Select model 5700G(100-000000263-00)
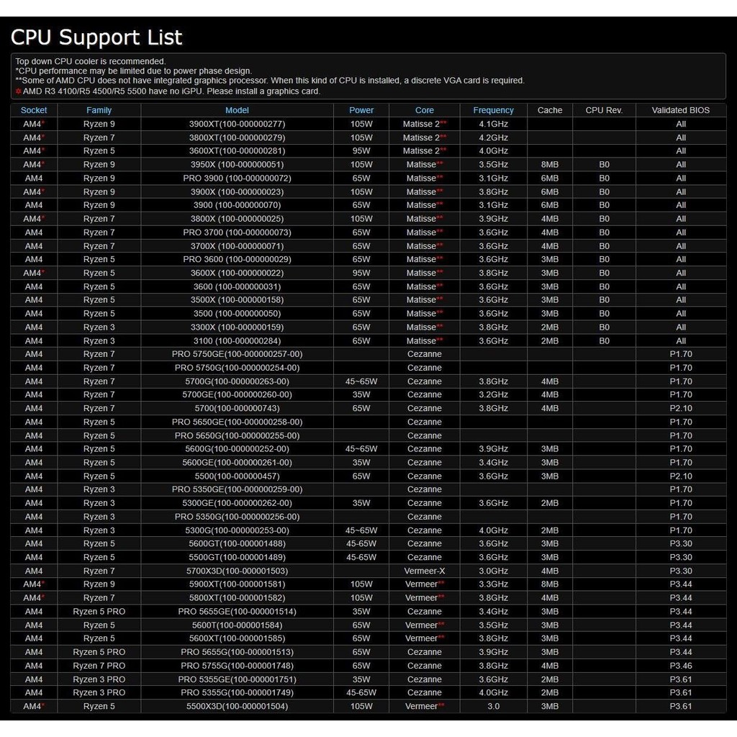The height and width of the screenshot is (737, 737). tap(237, 381)
